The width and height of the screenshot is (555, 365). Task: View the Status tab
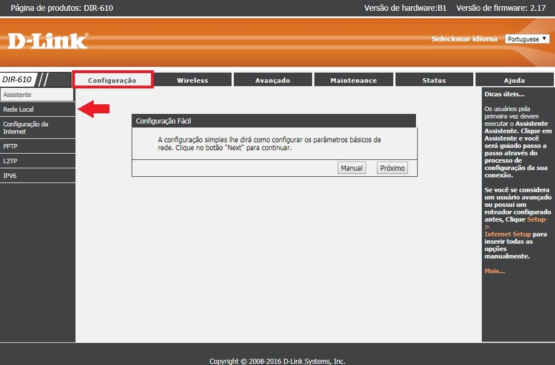coord(434,80)
